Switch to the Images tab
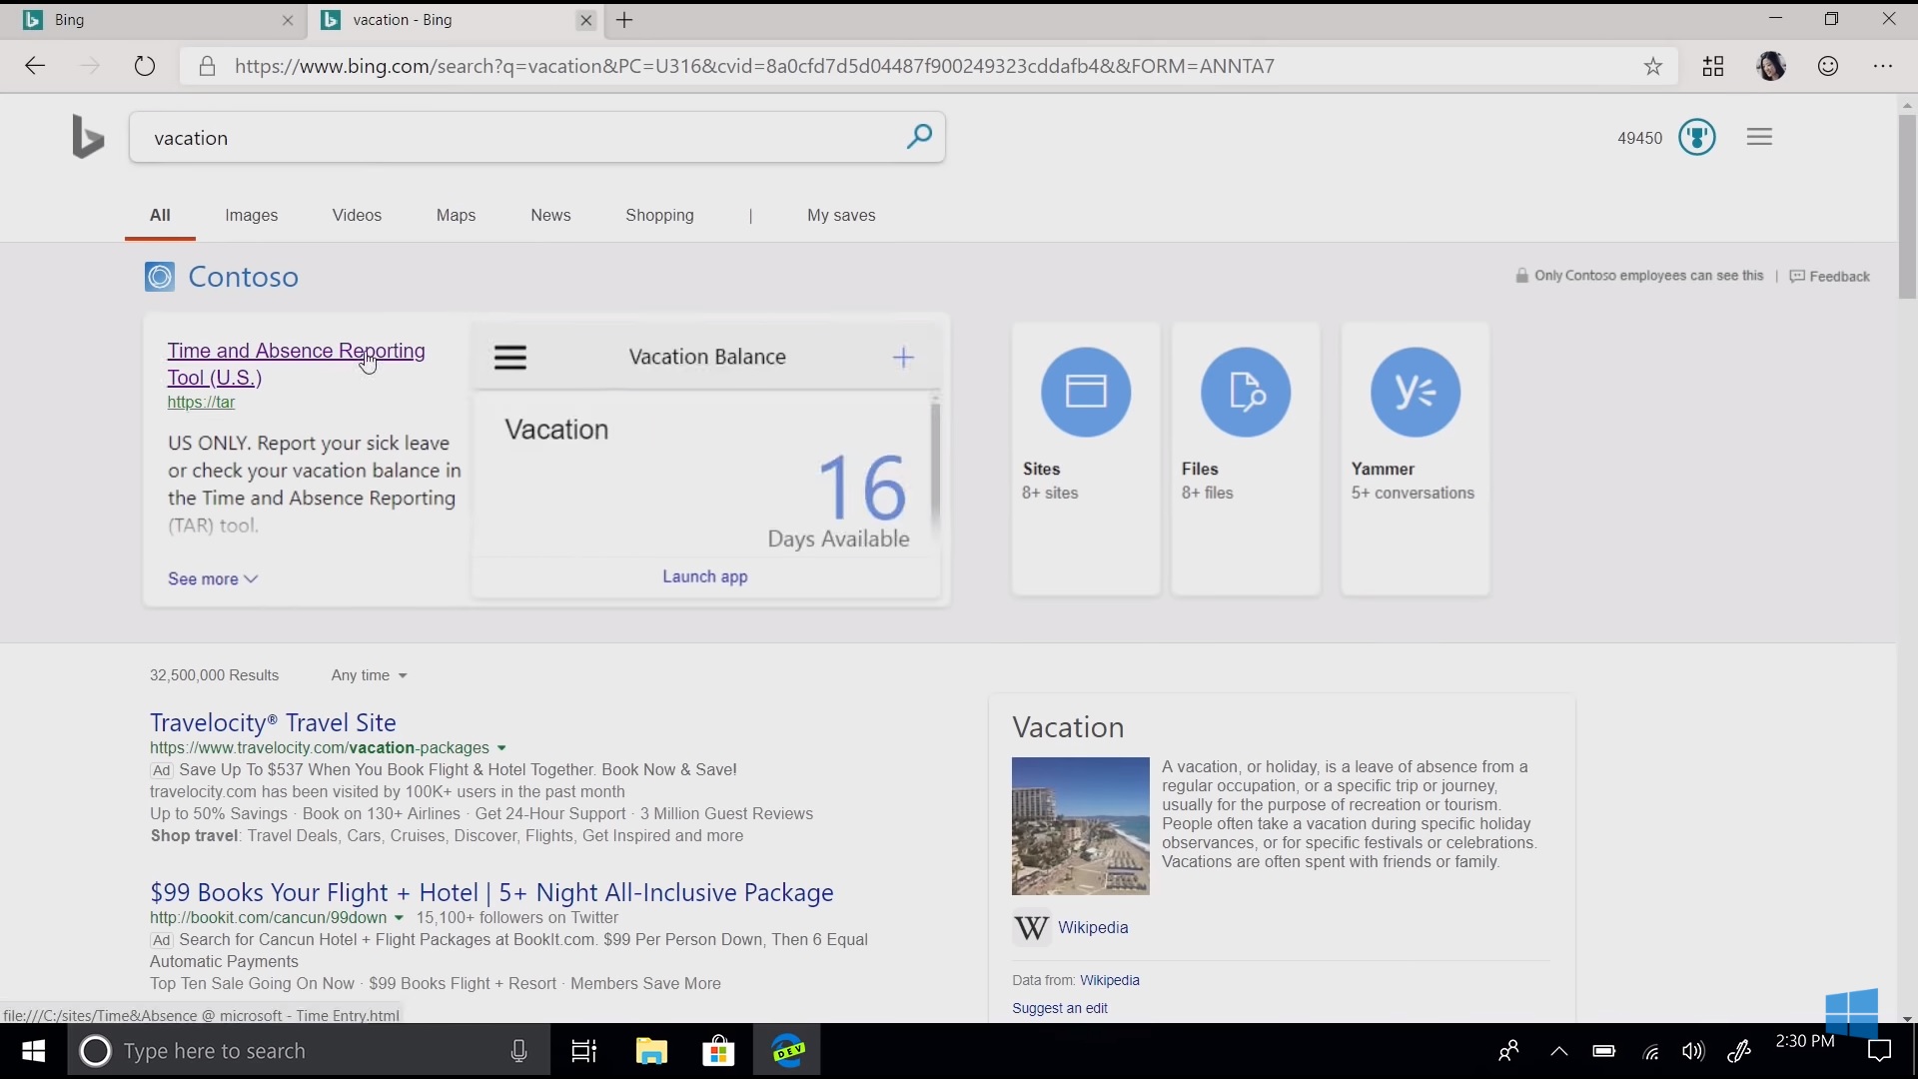Screen dimensions: 1918x1079 [251, 216]
